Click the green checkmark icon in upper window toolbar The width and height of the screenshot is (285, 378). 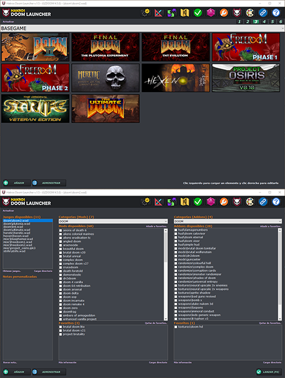198,13
